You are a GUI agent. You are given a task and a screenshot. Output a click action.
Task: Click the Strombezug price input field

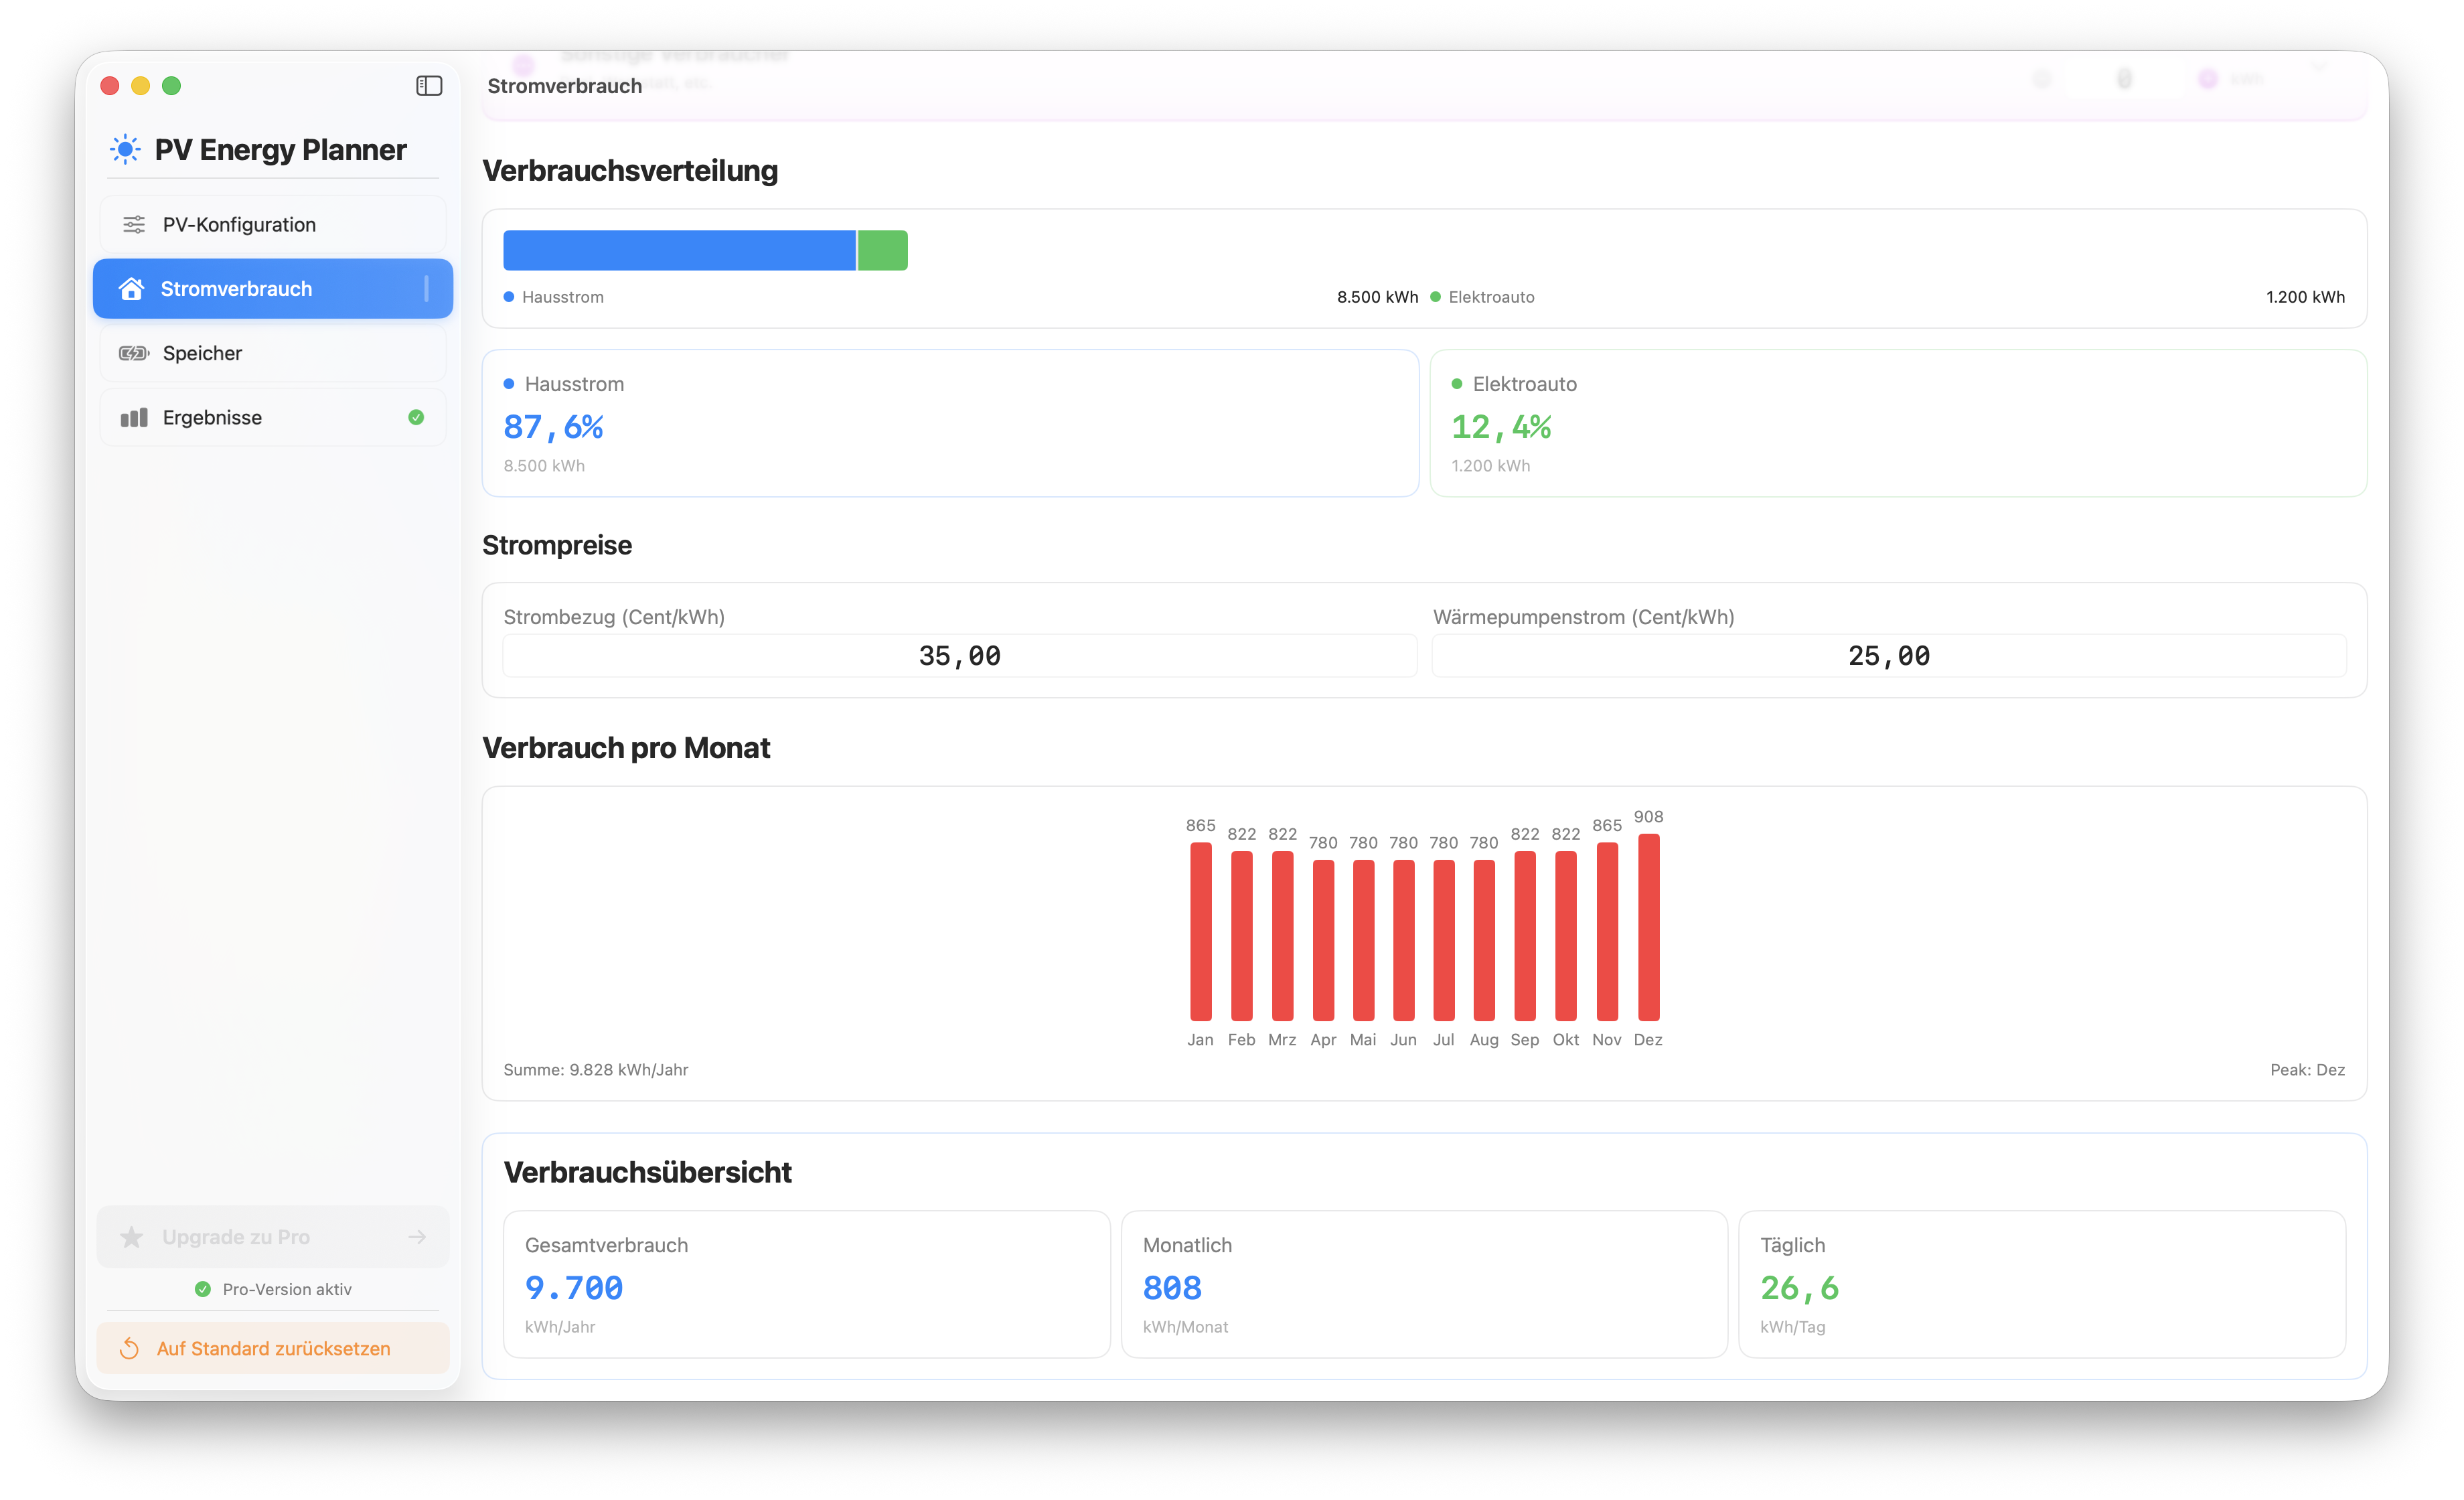[x=959, y=656]
